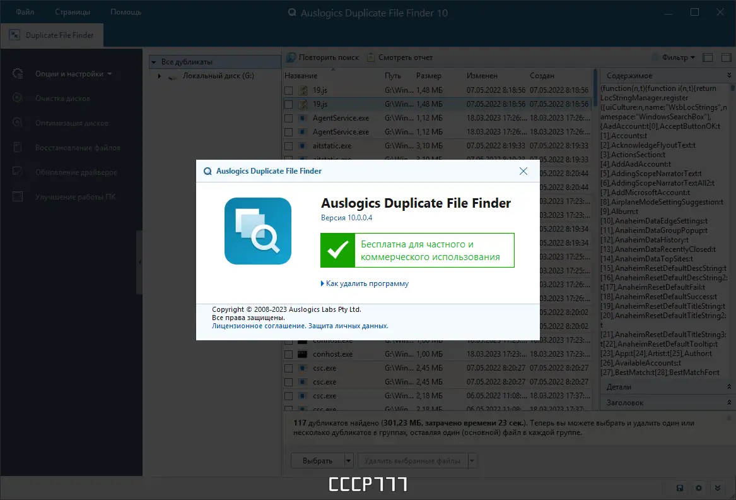The image size is (736, 500).
Task: Collapse the Содержимое panel chevron
Action: tap(729, 75)
